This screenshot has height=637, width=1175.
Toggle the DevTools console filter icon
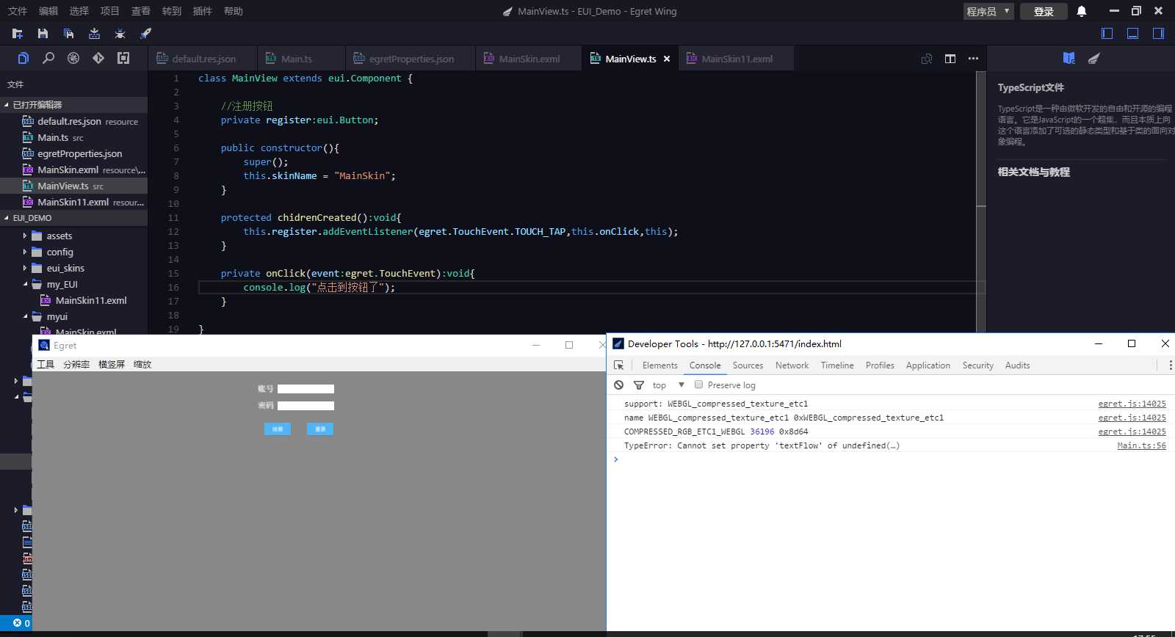[x=639, y=385]
